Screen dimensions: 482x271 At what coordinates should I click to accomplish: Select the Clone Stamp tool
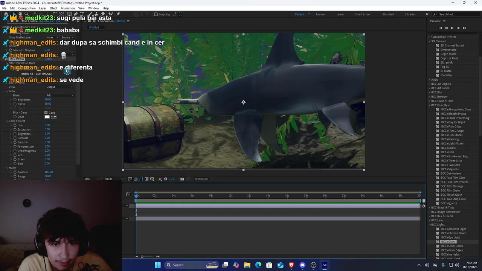click(96, 14)
